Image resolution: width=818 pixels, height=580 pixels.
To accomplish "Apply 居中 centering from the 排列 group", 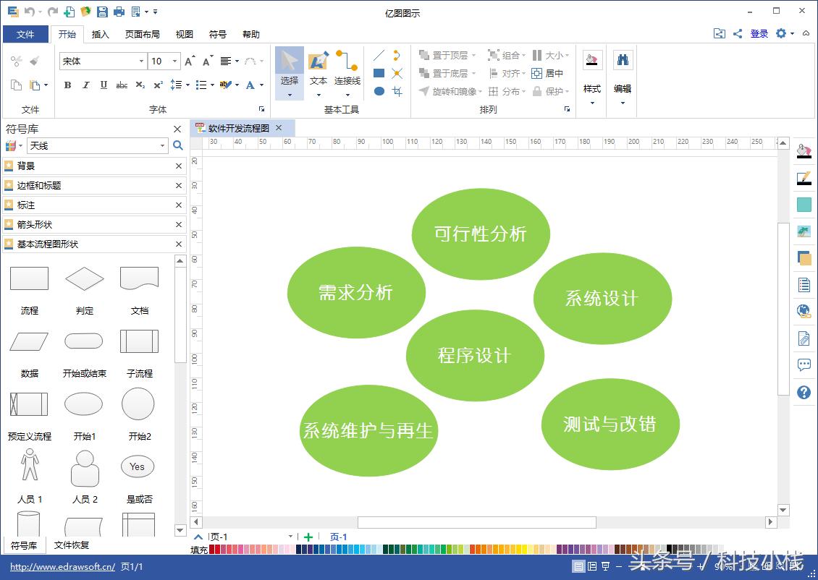I will tap(547, 73).
